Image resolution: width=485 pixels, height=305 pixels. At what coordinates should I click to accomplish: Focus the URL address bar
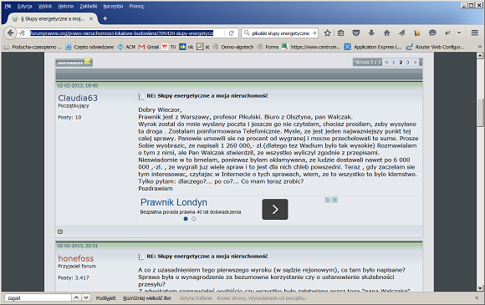tap(126, 33)
